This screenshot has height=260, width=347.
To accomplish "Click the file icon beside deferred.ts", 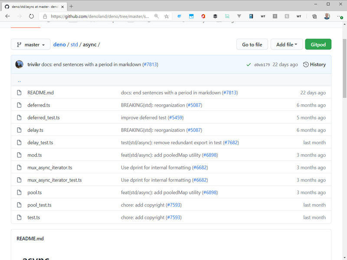I will click(x=19, y=105).
